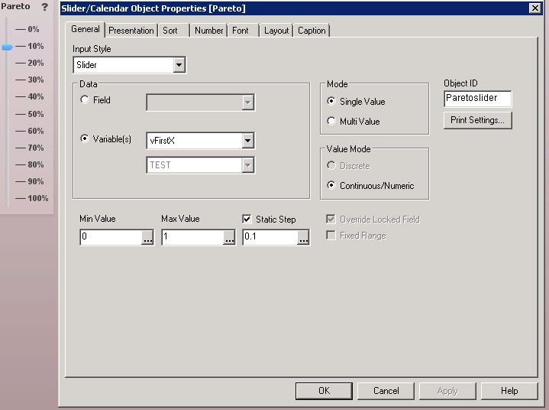
Task: Select the Variable(s) radio button
Action: tap(85, 139)
